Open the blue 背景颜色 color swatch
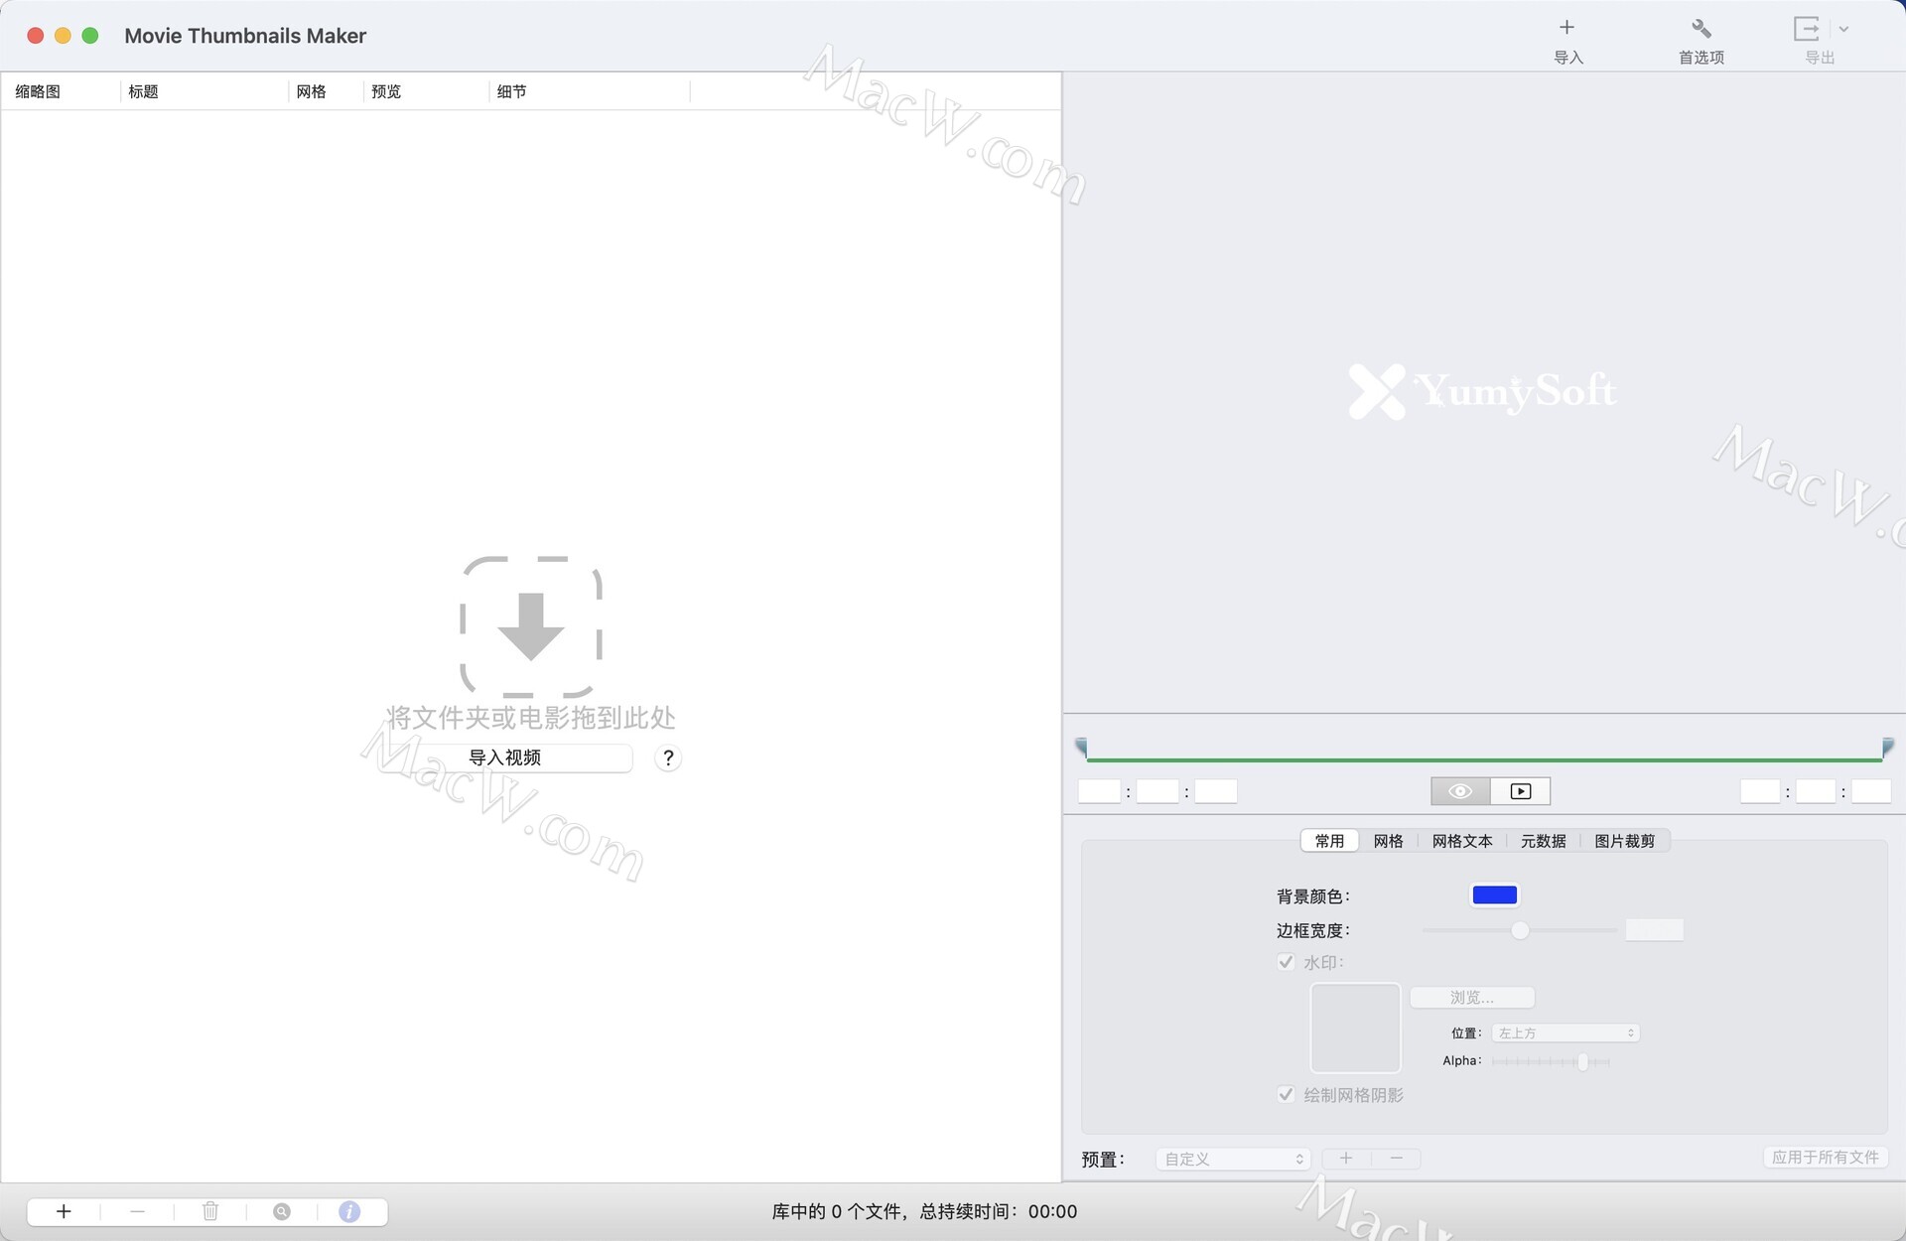 (1494, 896)
